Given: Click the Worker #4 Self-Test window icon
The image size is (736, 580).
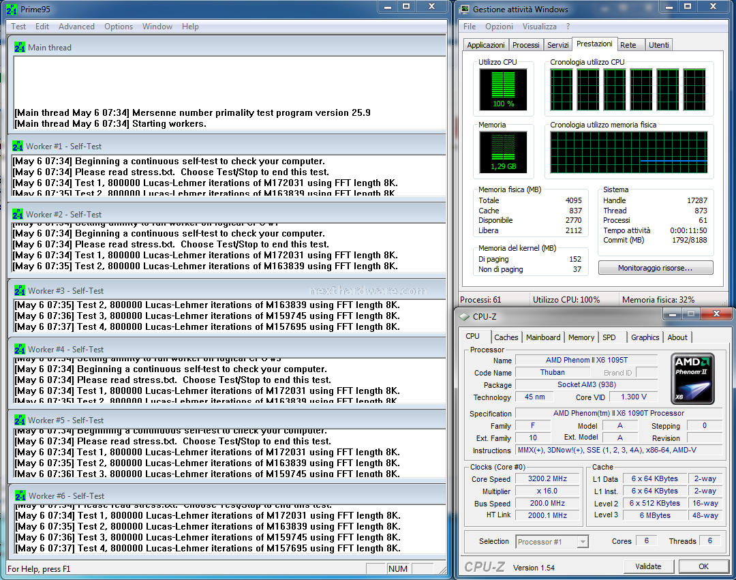Looking at the screenshot, I should click(20, 350).
